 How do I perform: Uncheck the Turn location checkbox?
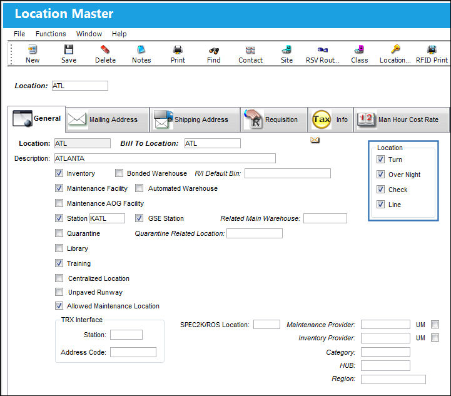pos(380,160)
